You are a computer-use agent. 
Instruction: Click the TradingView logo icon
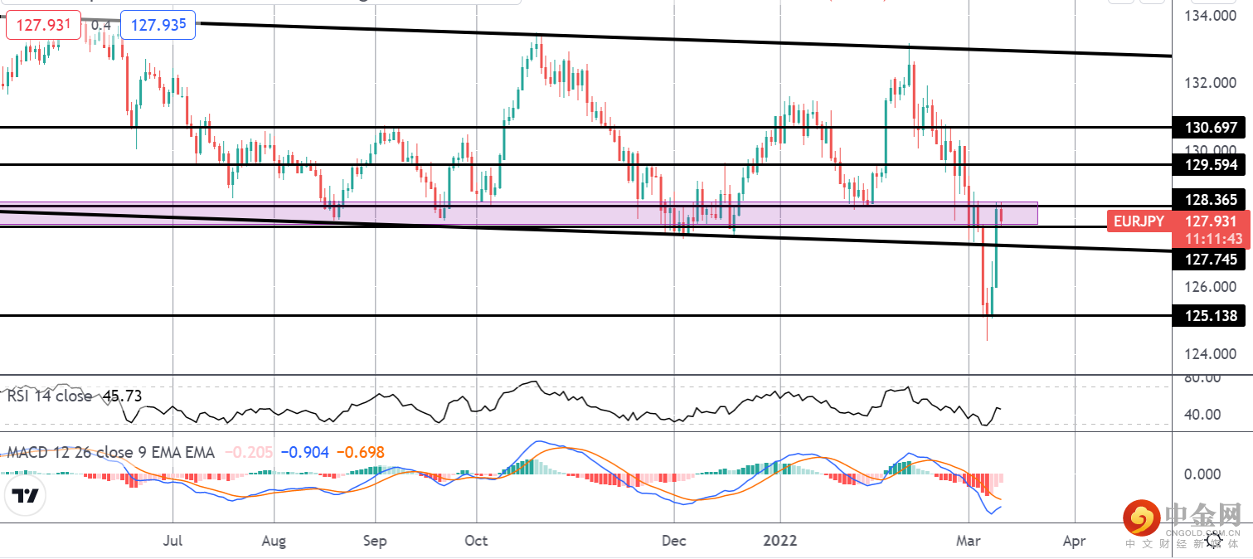click(26, 496)
